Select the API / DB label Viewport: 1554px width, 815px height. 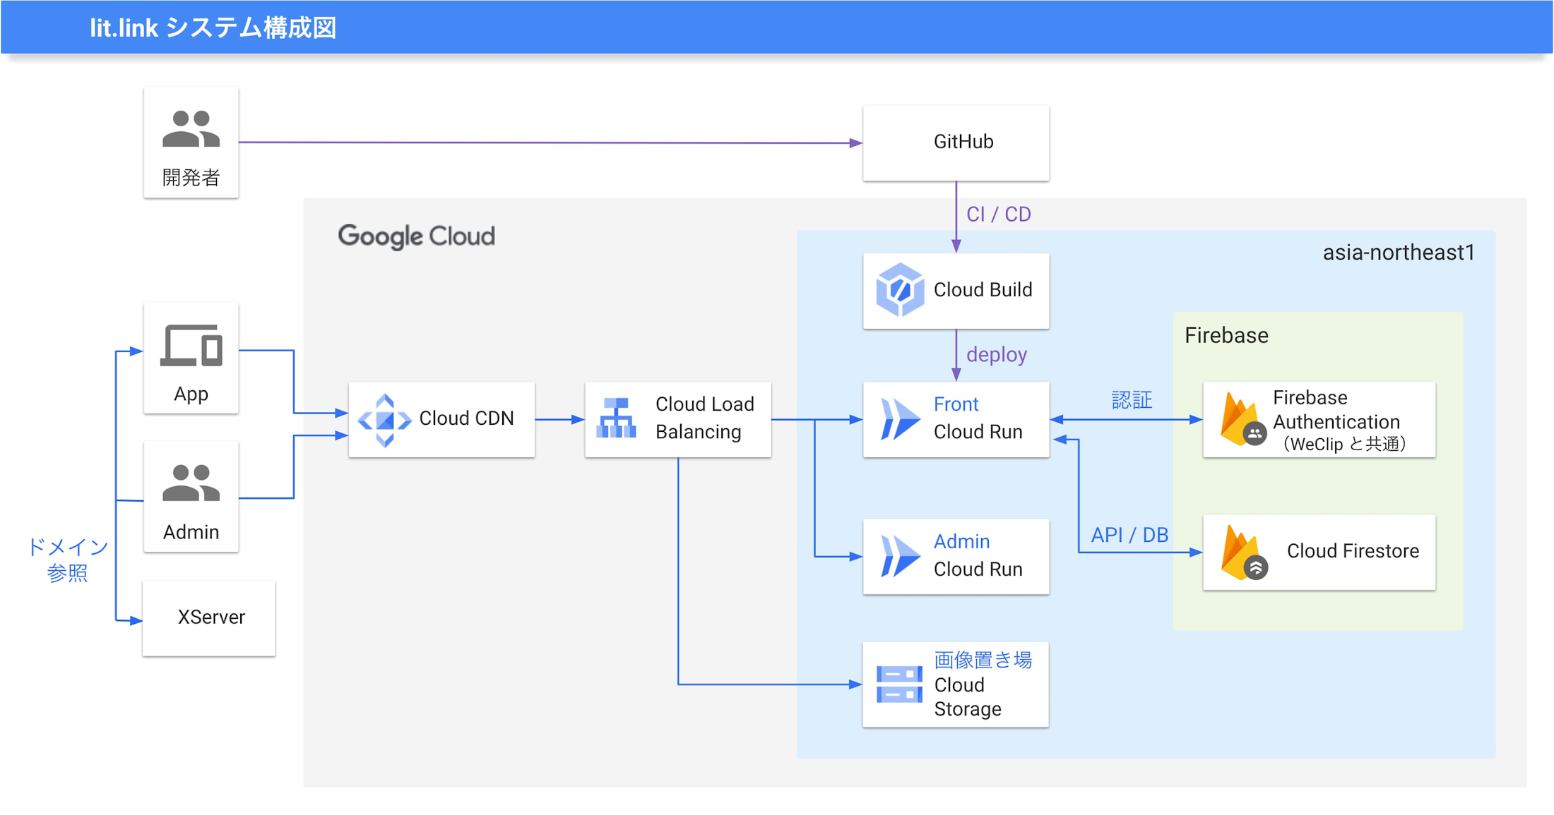click(x=1129, y=535)
